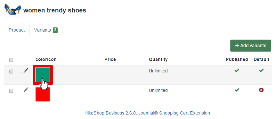276x119 pixels.
Task: Edit the green variant using pencil icon
Action: 26,71
